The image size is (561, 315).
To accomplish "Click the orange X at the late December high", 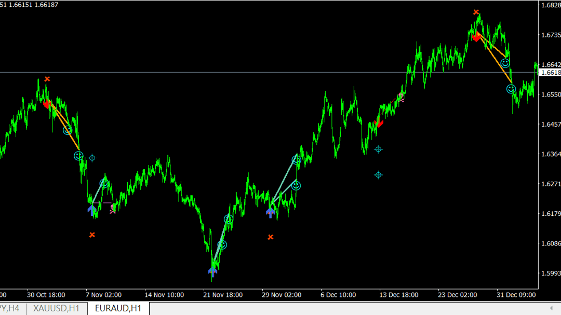I will click(476, 12).
